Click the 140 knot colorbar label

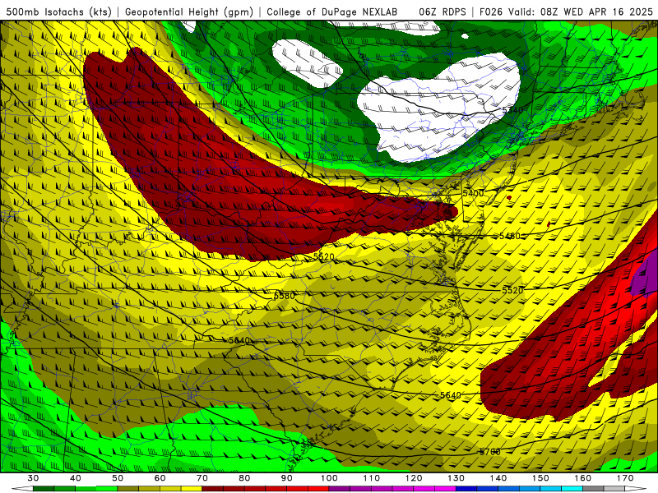point(498,478)
